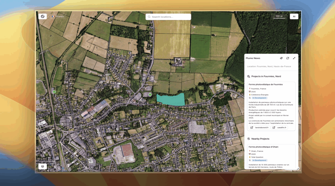Click the In Development badge for Fourmies
335x186 pixels.
click(259, 98)
